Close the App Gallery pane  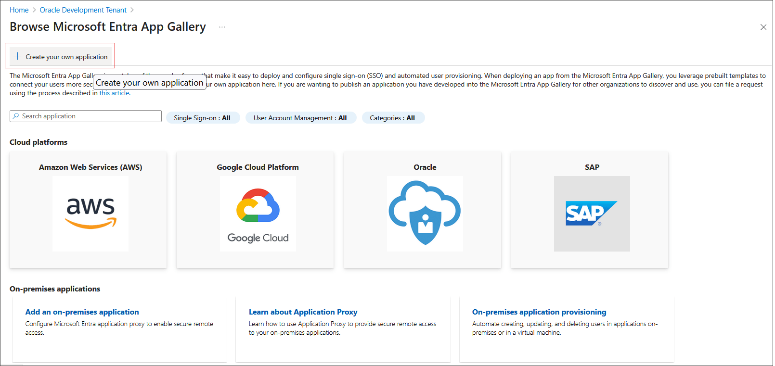(763, 27)
